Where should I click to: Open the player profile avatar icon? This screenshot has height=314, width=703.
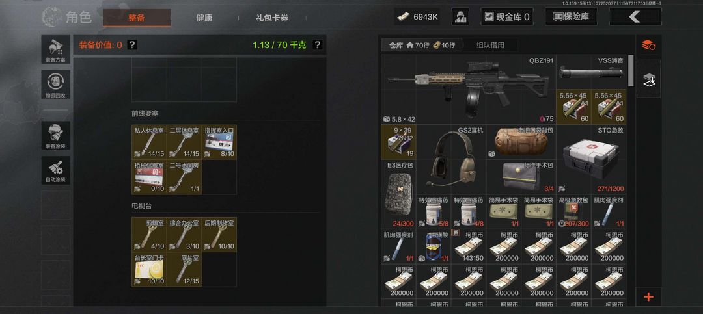coord(460,17)
